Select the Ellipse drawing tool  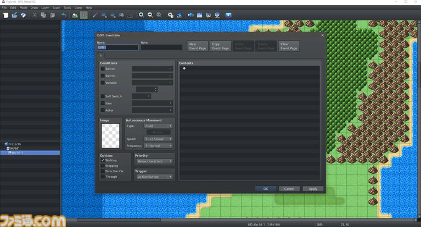pyautogui.click(x=113, y=15)
